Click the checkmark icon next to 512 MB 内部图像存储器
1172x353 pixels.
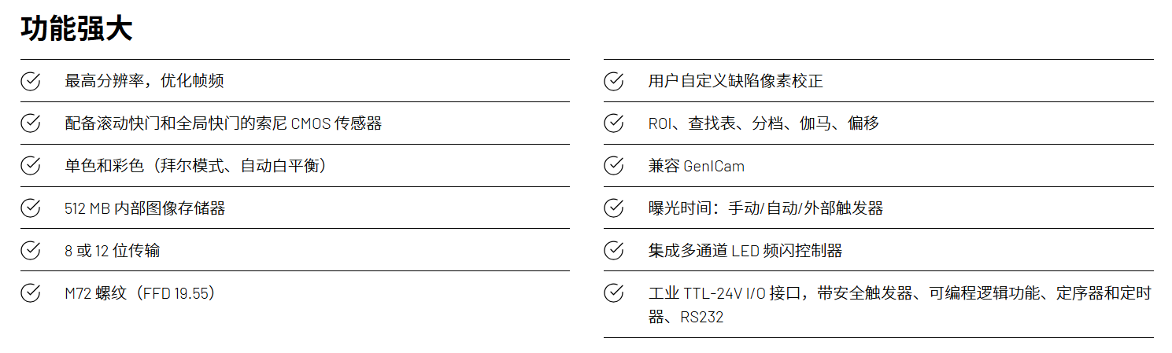(30, 208)
